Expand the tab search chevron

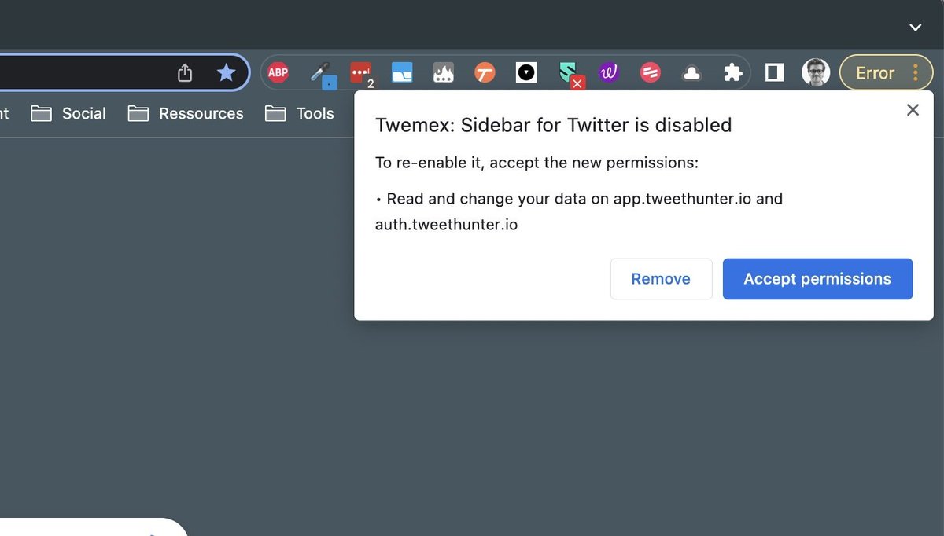pyautogui.click(x=915, y=27)
